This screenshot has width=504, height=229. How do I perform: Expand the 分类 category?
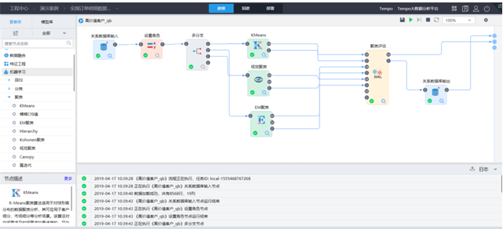[9, 88]
